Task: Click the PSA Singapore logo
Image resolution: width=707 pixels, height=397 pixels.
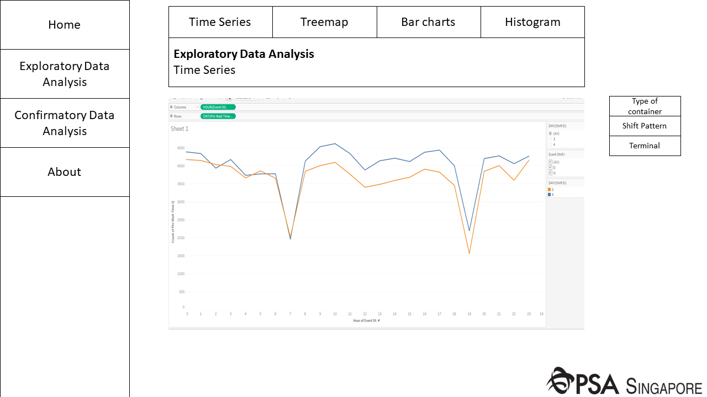Action: (x=624, y=382)
